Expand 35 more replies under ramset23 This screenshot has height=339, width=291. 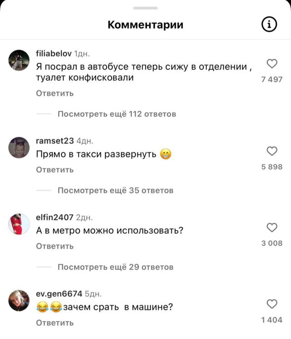[x=115, y=191]
